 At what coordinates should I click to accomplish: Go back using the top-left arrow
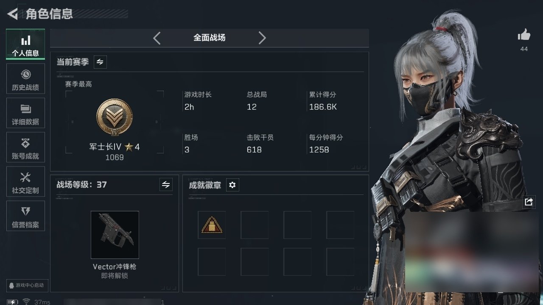click(13, 14)
